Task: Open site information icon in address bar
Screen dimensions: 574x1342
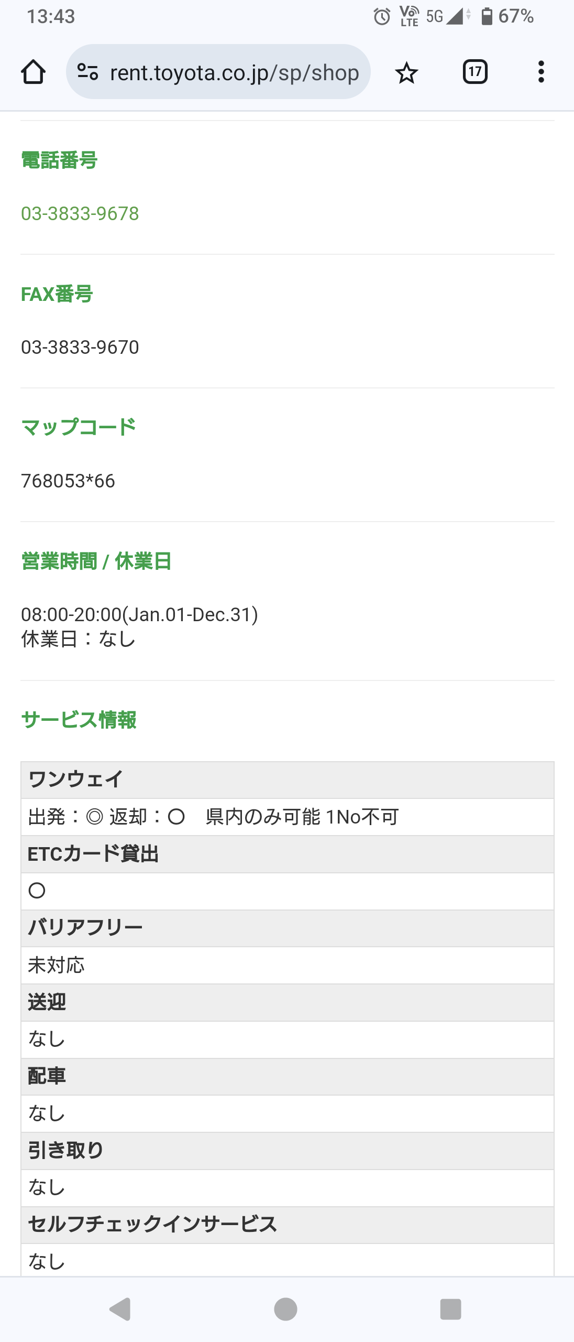Action: pos(87,72)
